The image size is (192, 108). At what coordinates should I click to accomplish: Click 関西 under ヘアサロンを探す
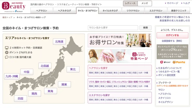click(x=97, y=73)
